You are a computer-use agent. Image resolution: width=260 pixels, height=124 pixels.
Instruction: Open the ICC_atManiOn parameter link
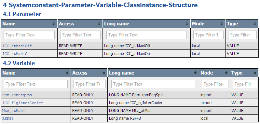[x=16, y=54]
